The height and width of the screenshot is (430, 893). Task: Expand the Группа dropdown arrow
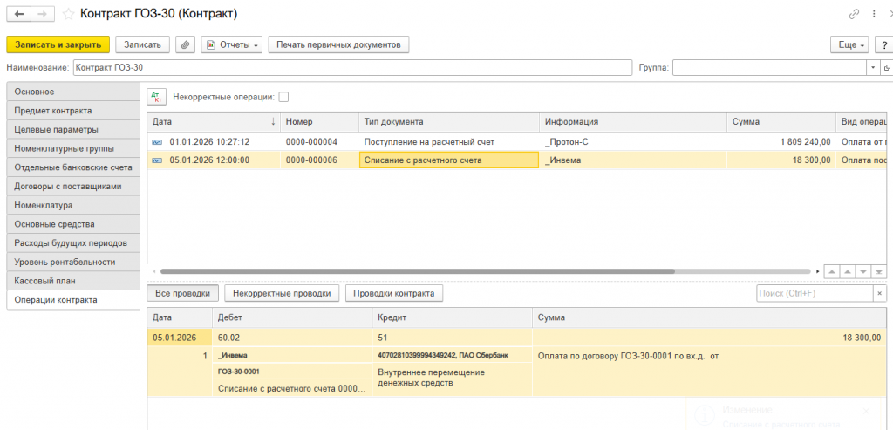click(x=874, y=68)
